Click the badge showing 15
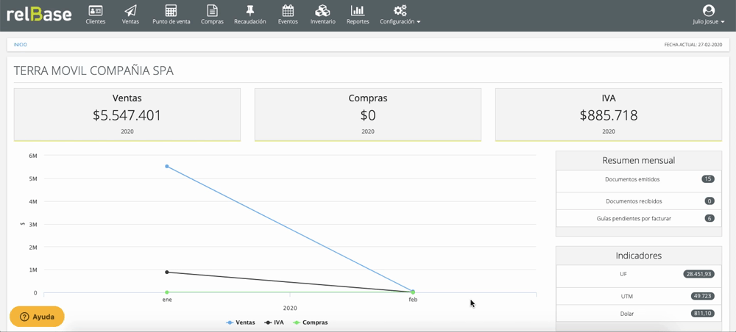 708,179
